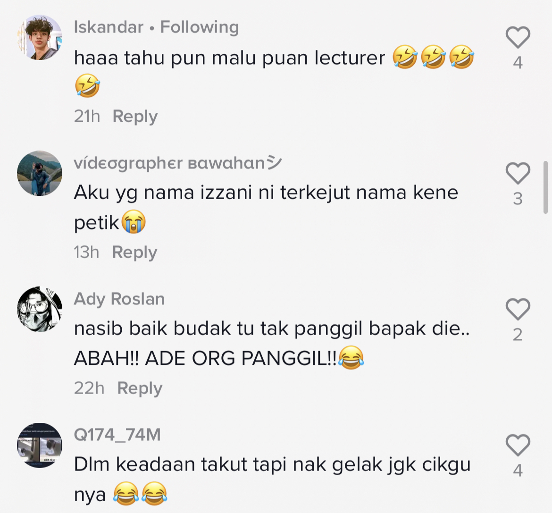Screen dimensions: 552x513
Task: Open Q174_74M's profile avatar
Action: [40, 446]
